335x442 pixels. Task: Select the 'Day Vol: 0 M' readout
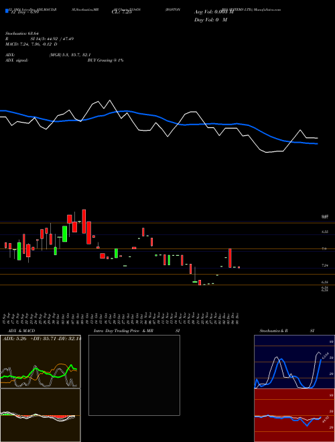coord(210,20)
